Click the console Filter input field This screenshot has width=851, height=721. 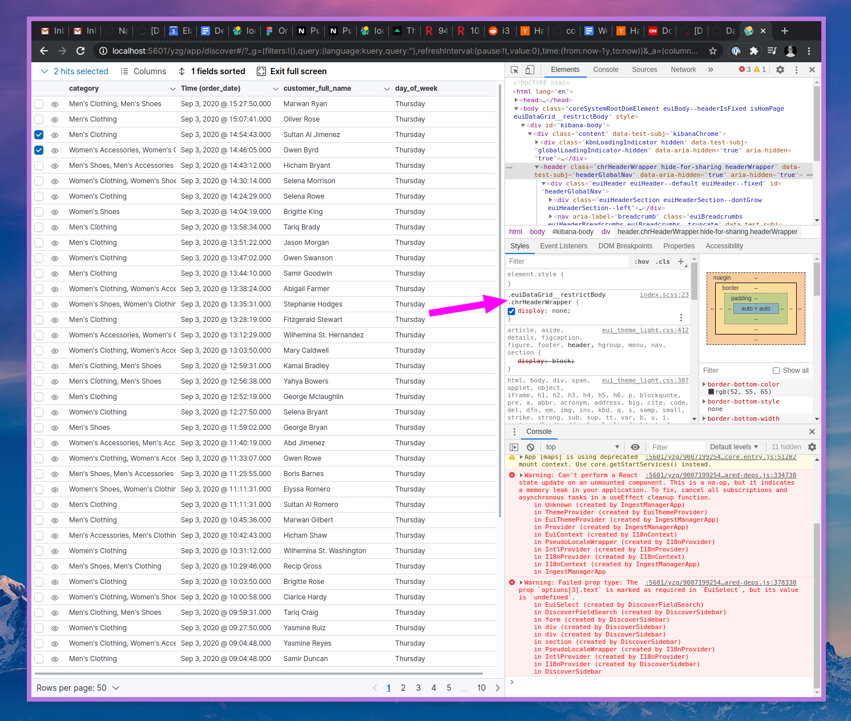[x=676, y=448]
